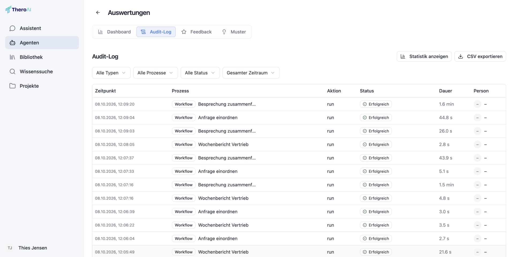
Task: Click the Zeitpunkt column header
Action: point(105,91)
